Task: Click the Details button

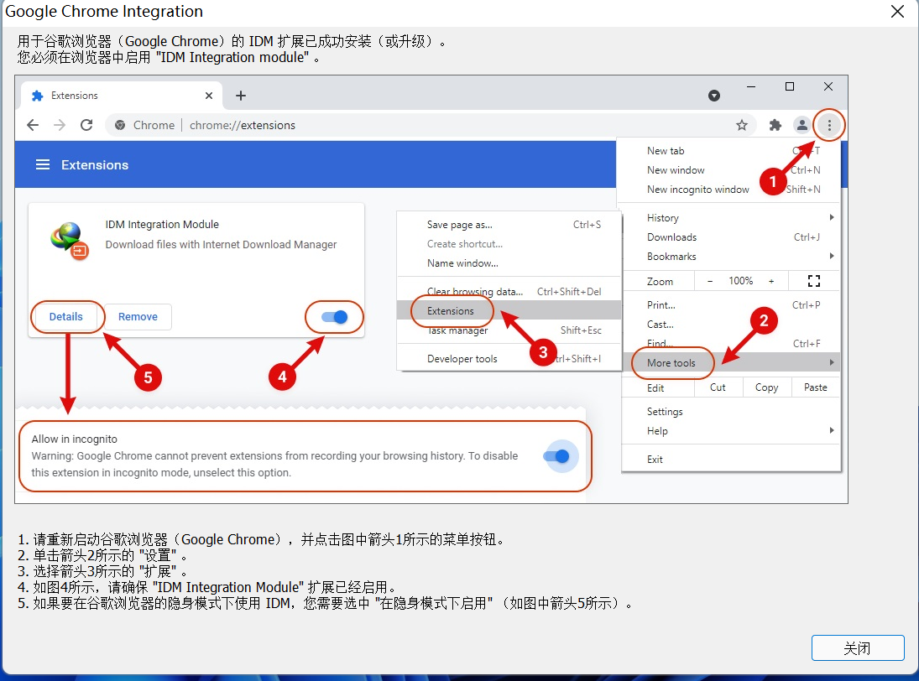Action: (x=65, y=317)
